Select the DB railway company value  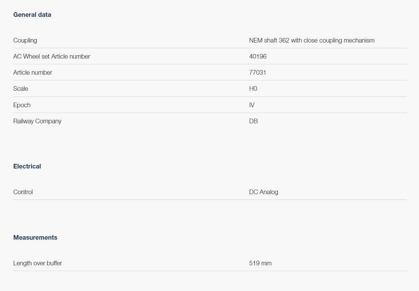click(253, 121)
